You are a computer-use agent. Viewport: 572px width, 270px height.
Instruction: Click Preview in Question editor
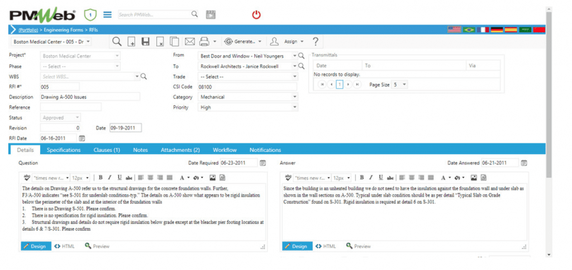pyautogui.click(x=97, y=246)
